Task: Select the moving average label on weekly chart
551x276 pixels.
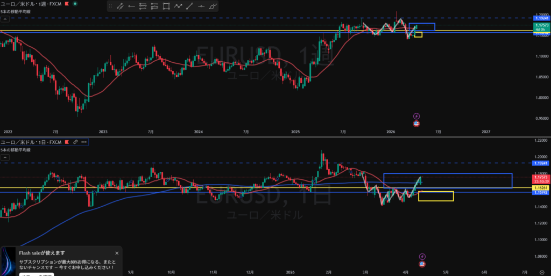Action: pyautogui.click(x=15, y=11)
